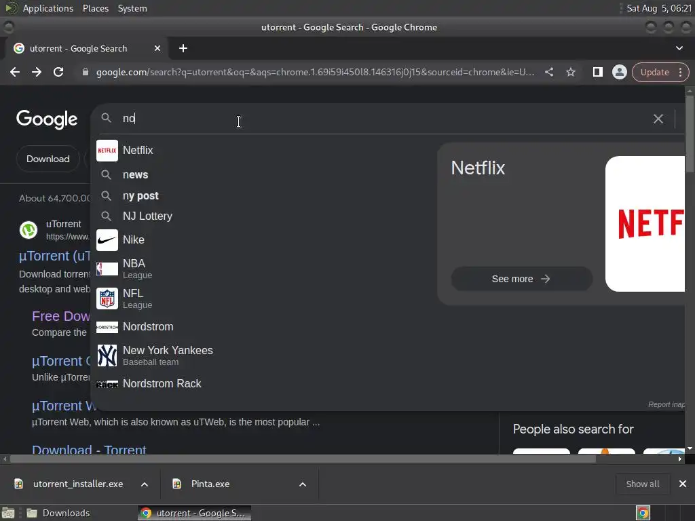This screenshot has width=695, height=521.
Task: Click the site lock icon in address bar
Action: pos(86,72)
